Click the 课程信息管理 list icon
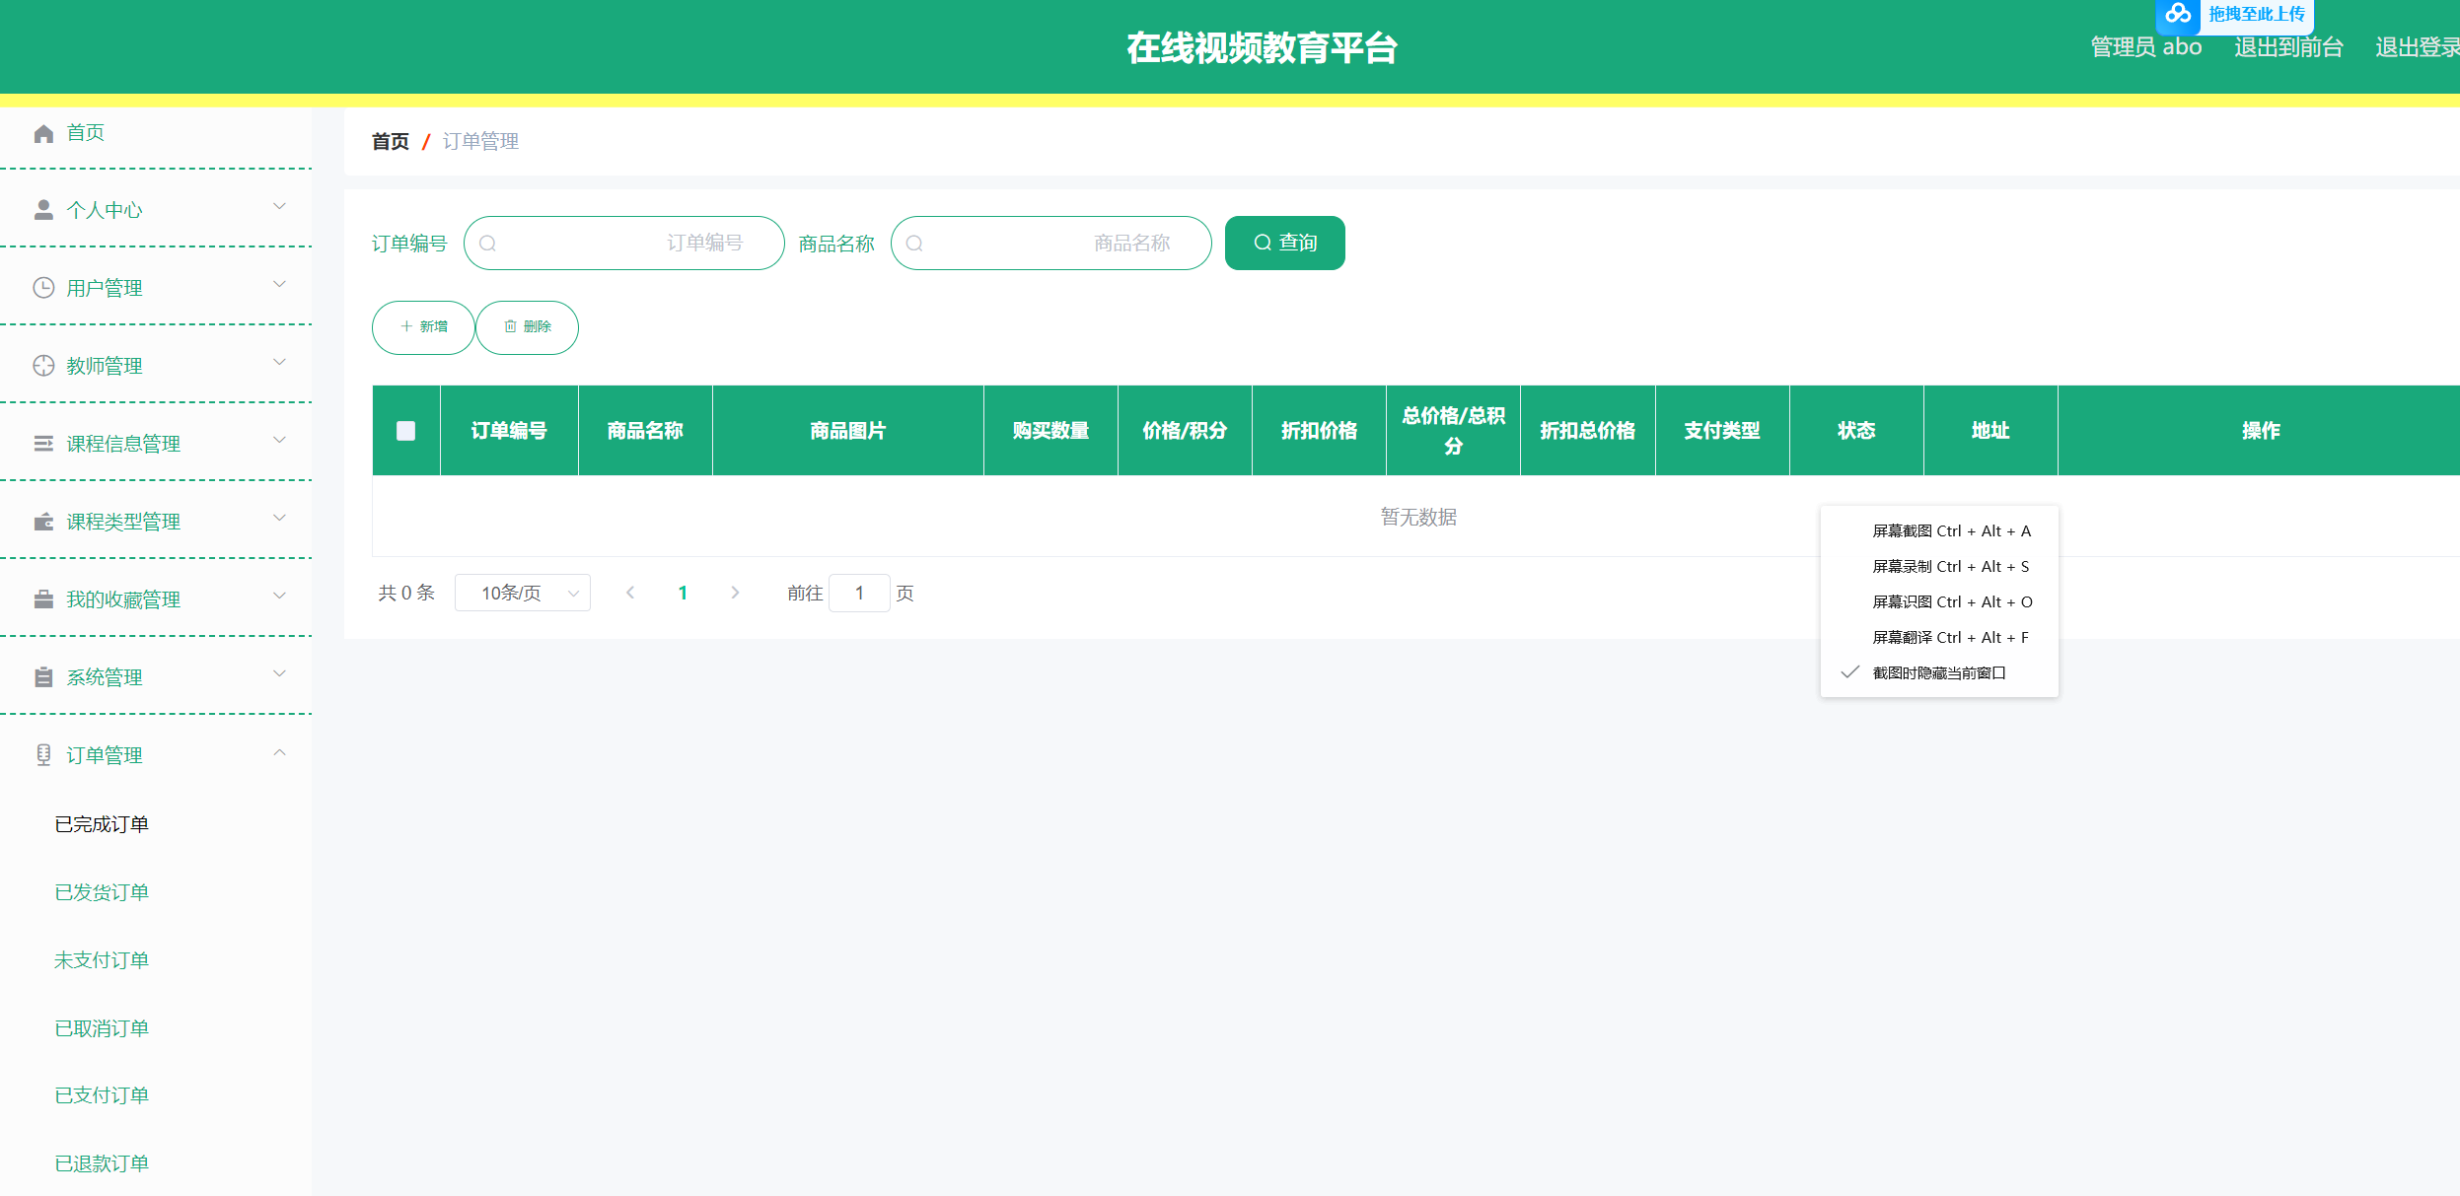 click(44, 443)
